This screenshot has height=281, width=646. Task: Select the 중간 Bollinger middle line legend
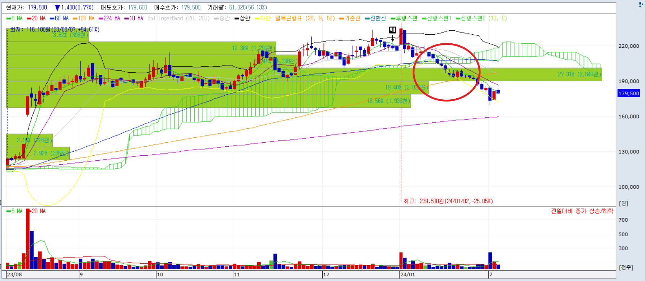tap(222, 18)
